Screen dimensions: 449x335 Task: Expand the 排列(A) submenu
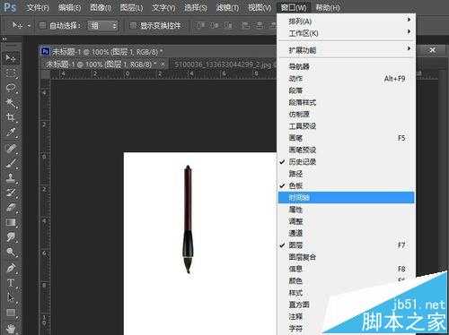point(347,21)
